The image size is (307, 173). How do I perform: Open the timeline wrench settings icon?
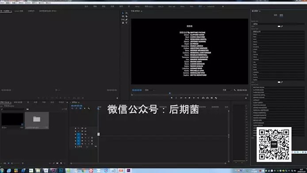click(89, 108)
